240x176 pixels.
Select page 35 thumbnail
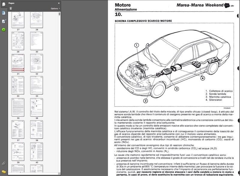point(18,107)
